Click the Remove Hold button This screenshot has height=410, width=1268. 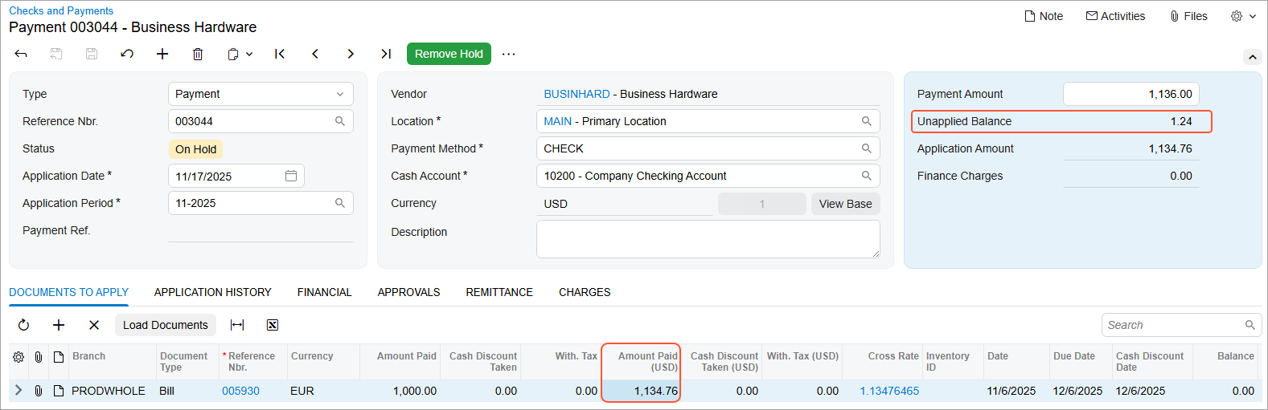click(449, 54)
